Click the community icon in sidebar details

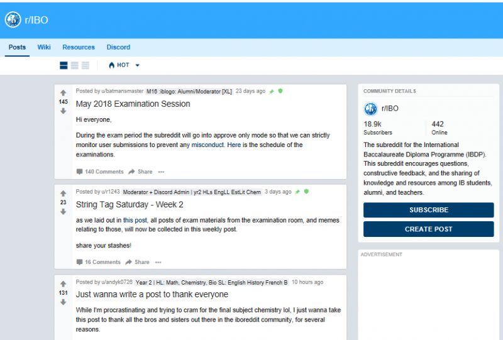tap(370, 109)
